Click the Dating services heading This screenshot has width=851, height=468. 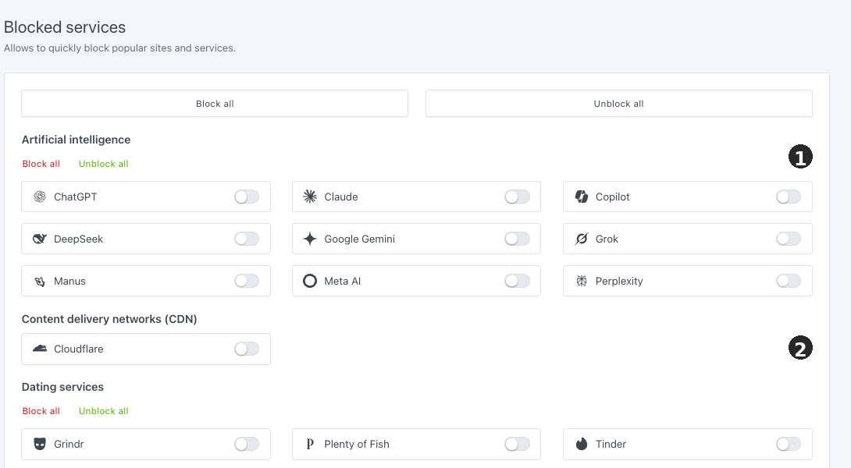[62, 387]
